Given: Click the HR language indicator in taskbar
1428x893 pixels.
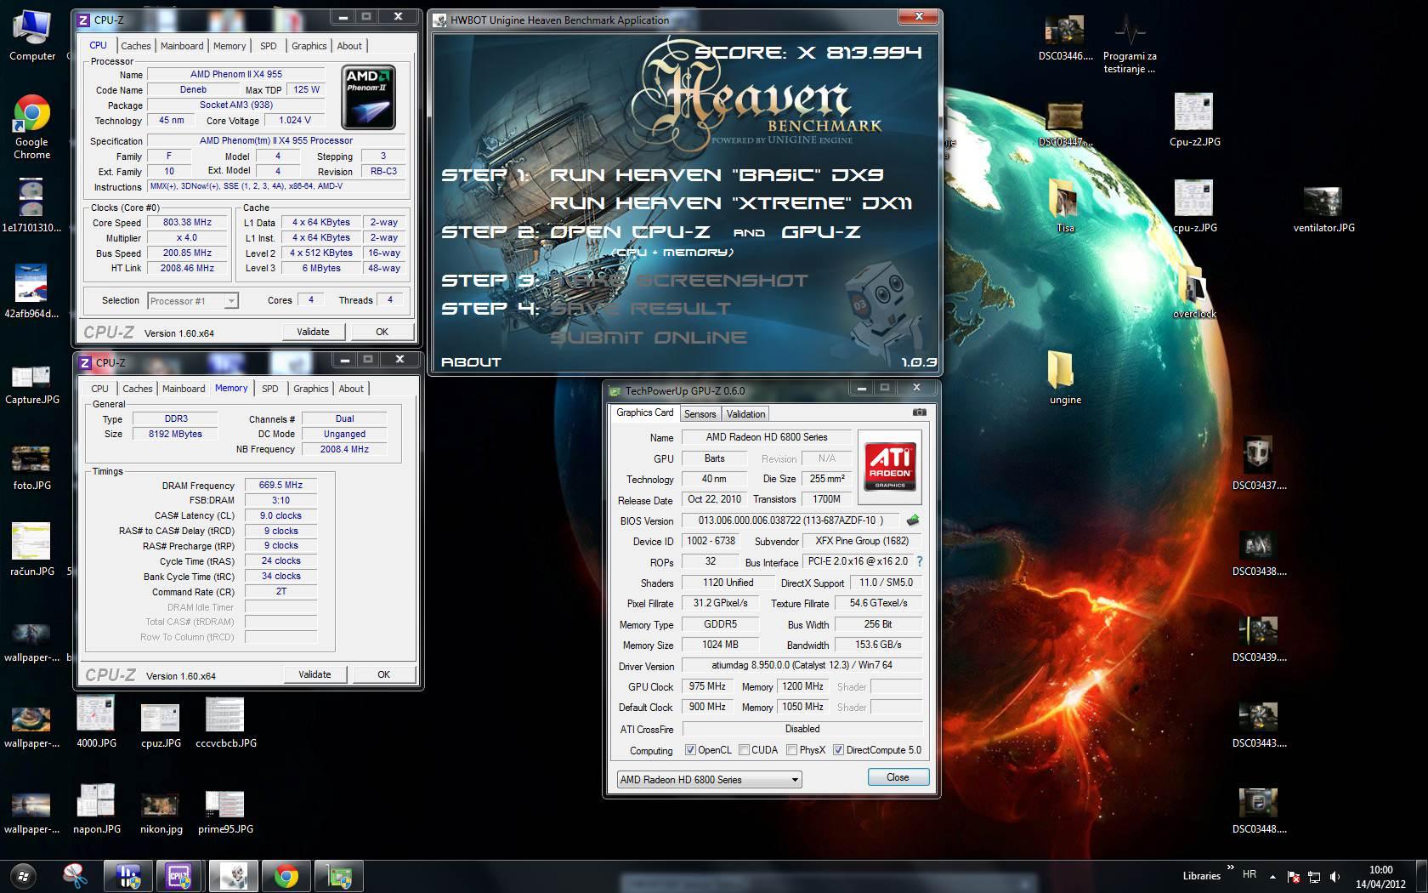Looking at the screenshot, I should tap(1249, 874).
